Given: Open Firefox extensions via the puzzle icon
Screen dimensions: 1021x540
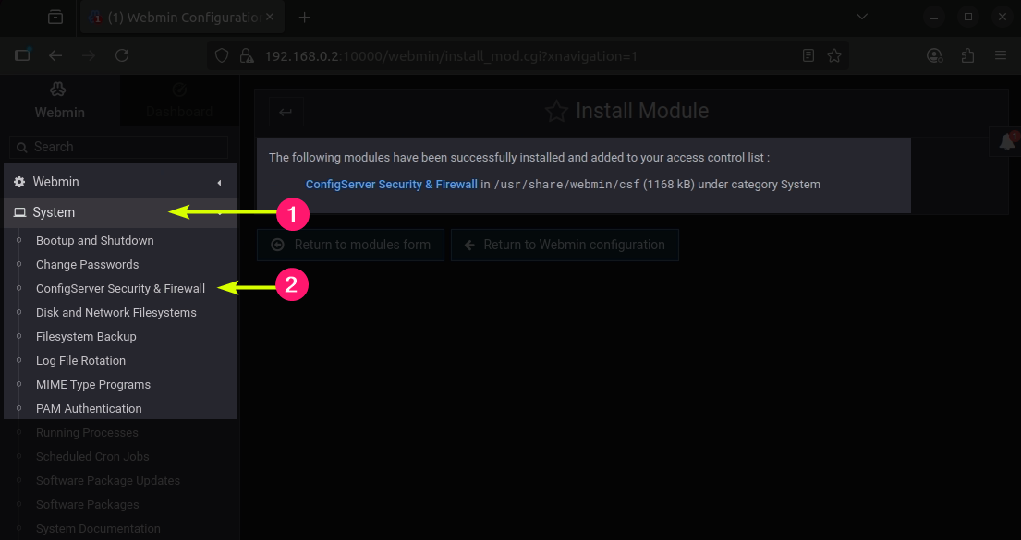Looking at the screenshot, I should tap(967, 55).
